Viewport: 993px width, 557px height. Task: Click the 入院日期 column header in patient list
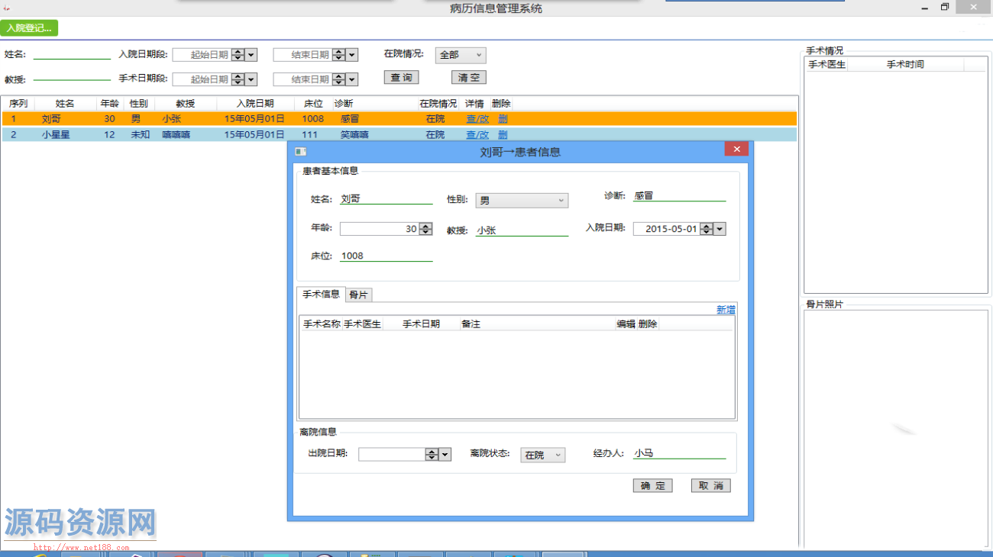[255, 104]
